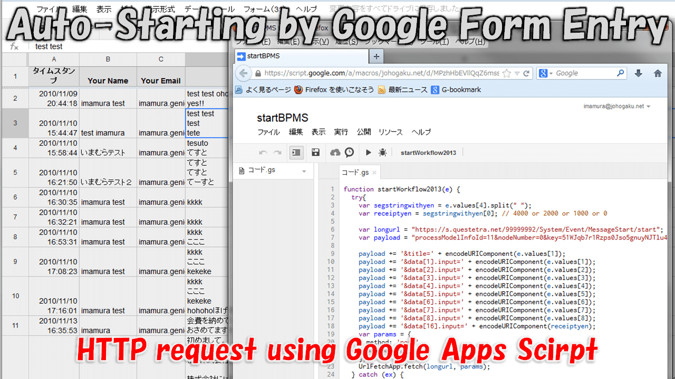This screenshot has height=379, width=675.
Task: Open Firefox を使いこなそう bookmark
Action: tap(334, 90)
